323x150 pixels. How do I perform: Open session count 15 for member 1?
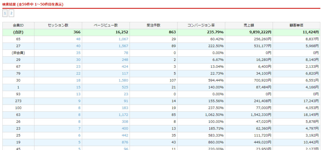pos(78,87)
